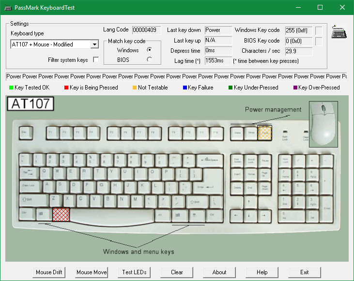354x281 pixels.
Task: Click the right Windows key on keyboard
Action: [180, 215]
